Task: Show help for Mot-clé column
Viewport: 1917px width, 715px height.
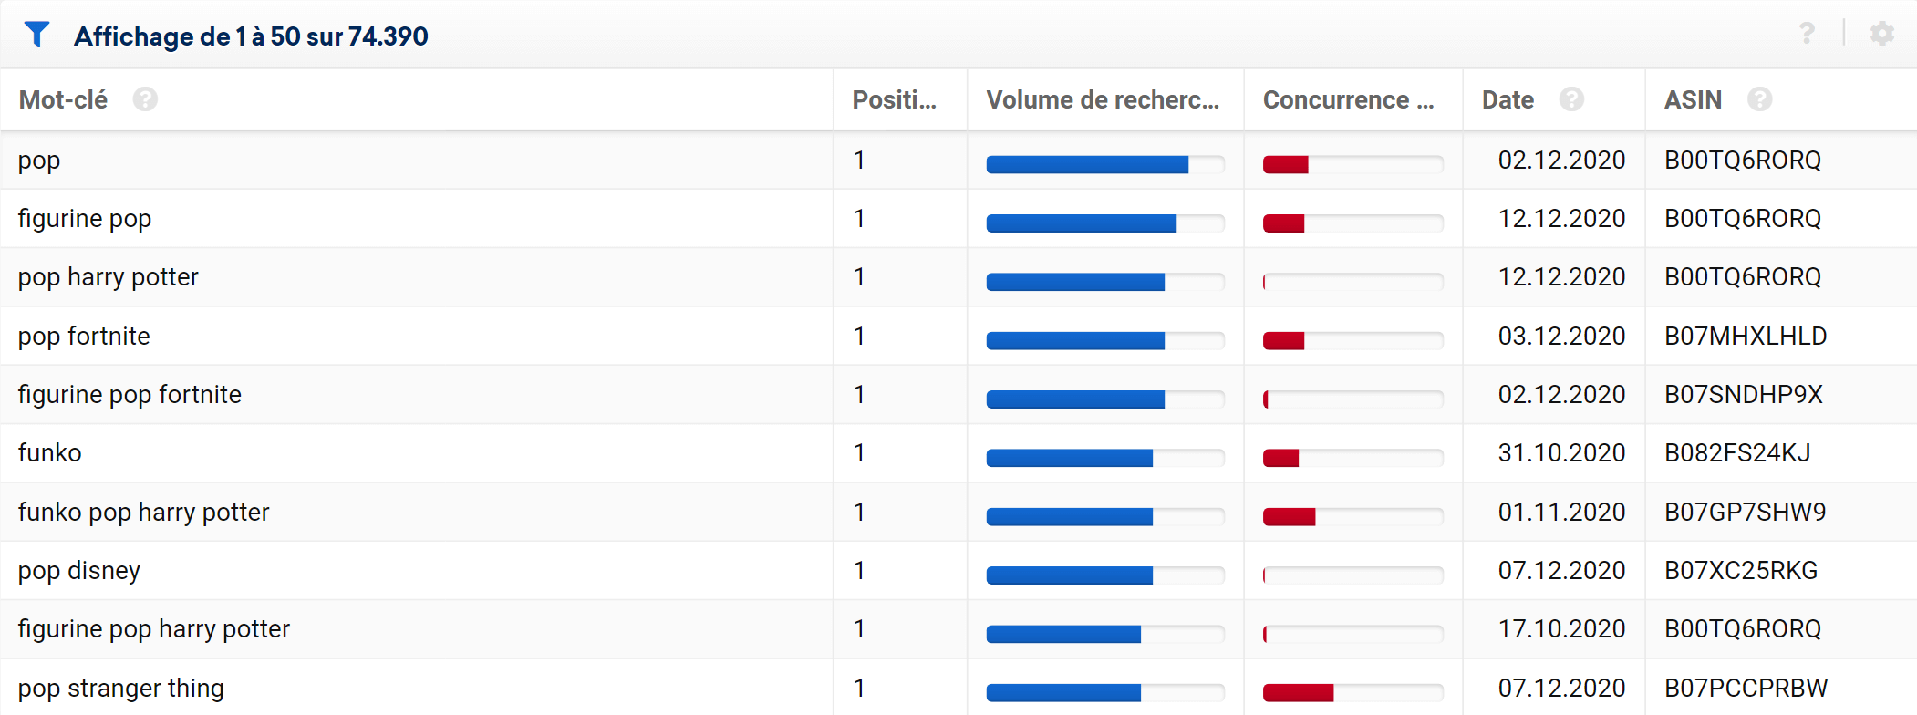Action: [145, 99]
